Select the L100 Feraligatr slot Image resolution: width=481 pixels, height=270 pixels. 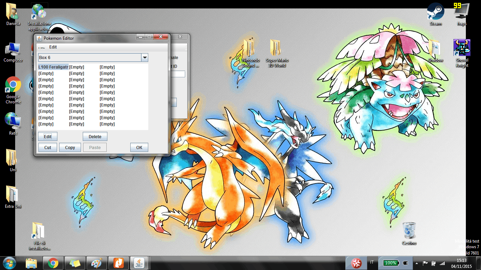click(54, 67)
